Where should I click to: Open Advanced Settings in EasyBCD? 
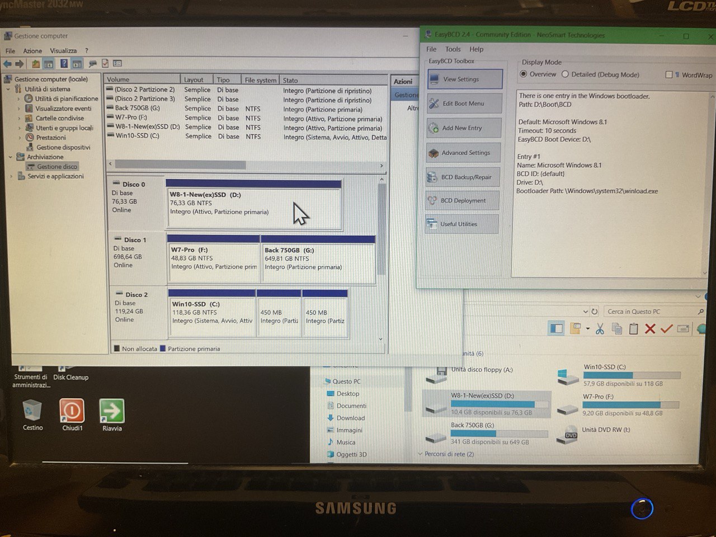coord(463,153)
